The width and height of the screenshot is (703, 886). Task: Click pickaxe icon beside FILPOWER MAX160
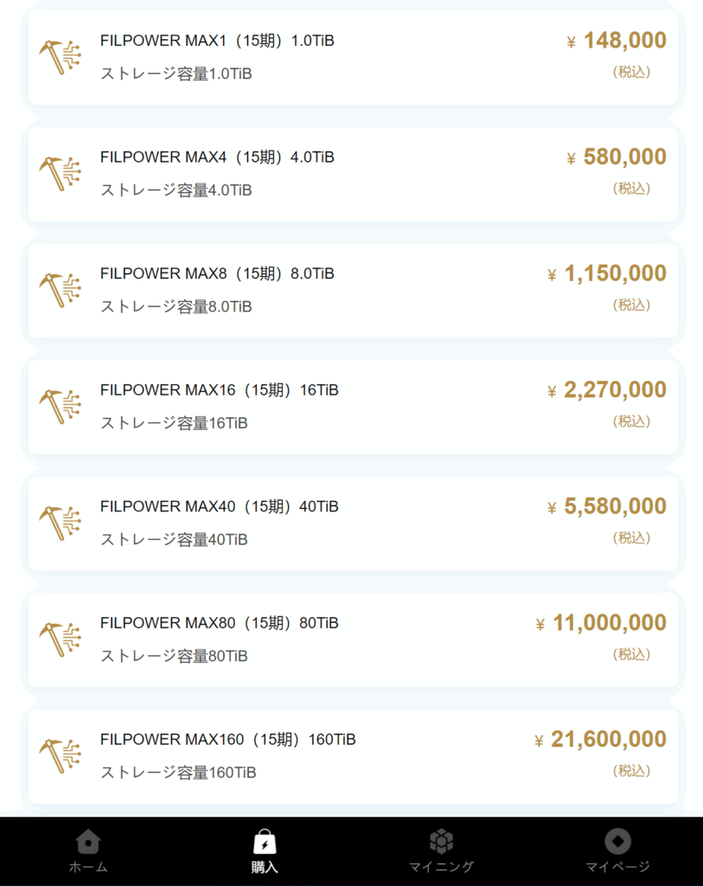pyautogui.click(x=60, y=756)
